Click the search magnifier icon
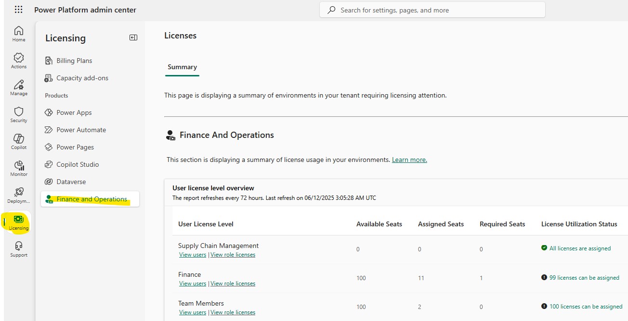The height and width of the screenshot is (321, 628). coord(331,10)
